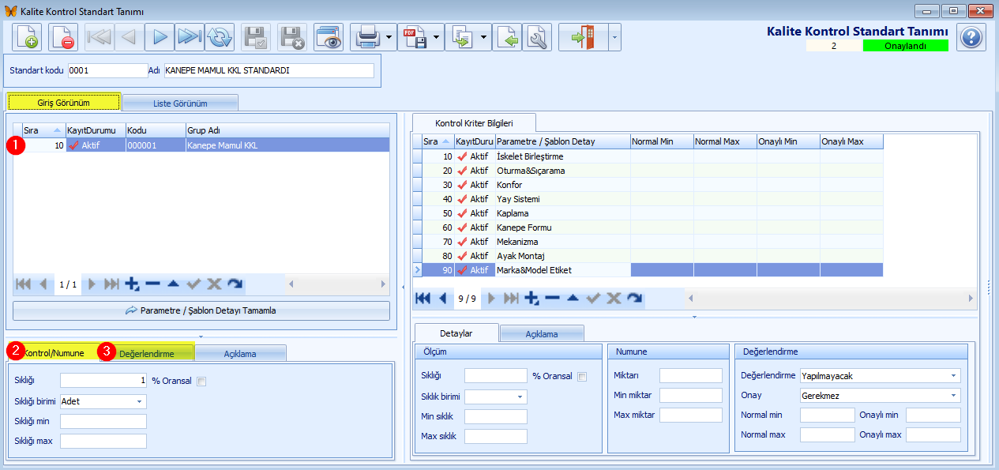Viewport: 999px width, 470px height.
Task: Switch to Giriş Görünüm tab
Action: [x=63, y=103]
